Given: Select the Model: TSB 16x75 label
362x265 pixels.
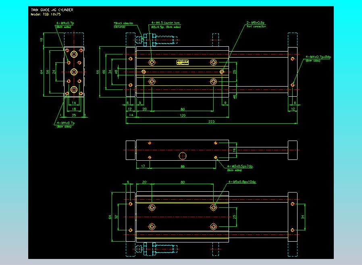Looking at the screenshot, I should (46, 14).
